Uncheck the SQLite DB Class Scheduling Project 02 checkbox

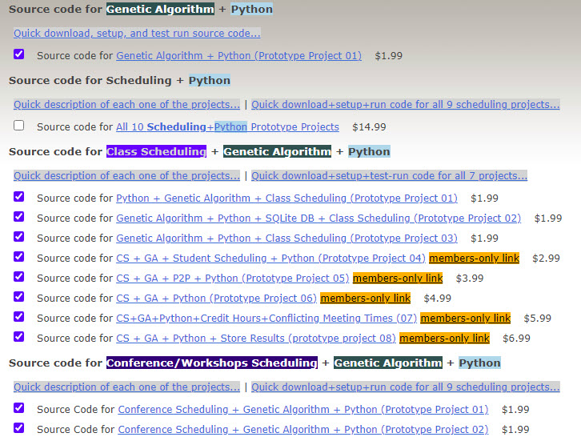pos(19,216)
